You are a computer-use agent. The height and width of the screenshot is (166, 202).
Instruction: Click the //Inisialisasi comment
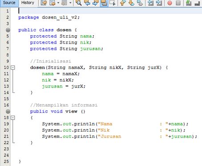(51, 61)
